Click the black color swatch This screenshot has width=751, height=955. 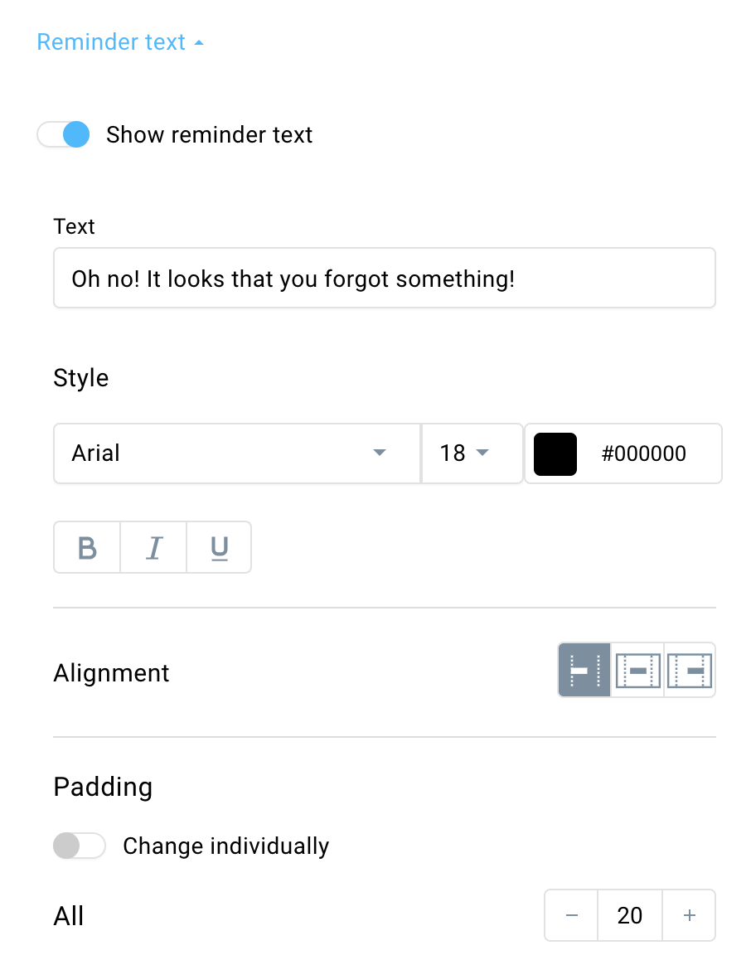coord(555,453)
